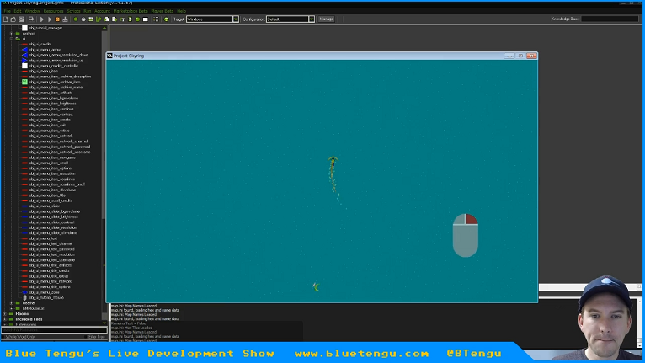Open the Help menu
Image resolution: width=645 pixels, height=363 pixels.
(x=181, y=11)
